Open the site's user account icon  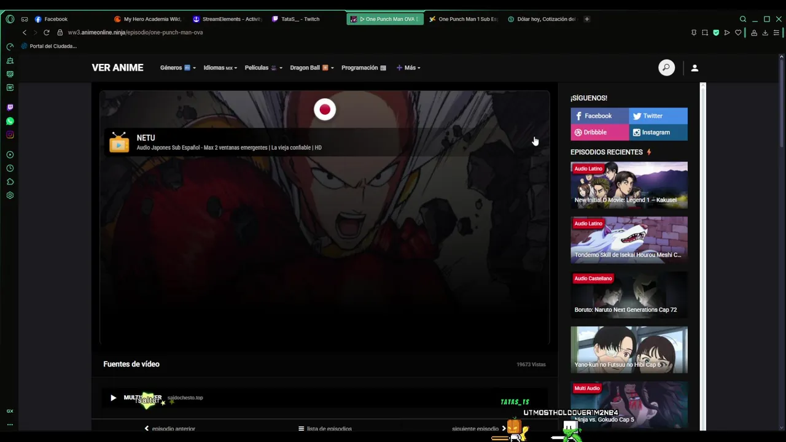click(x=695, y=68)
